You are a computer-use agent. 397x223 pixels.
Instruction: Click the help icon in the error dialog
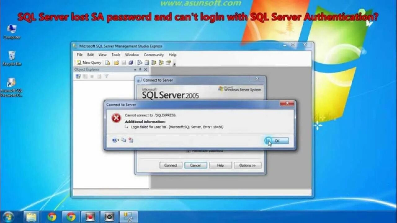(x=115, y=140)
